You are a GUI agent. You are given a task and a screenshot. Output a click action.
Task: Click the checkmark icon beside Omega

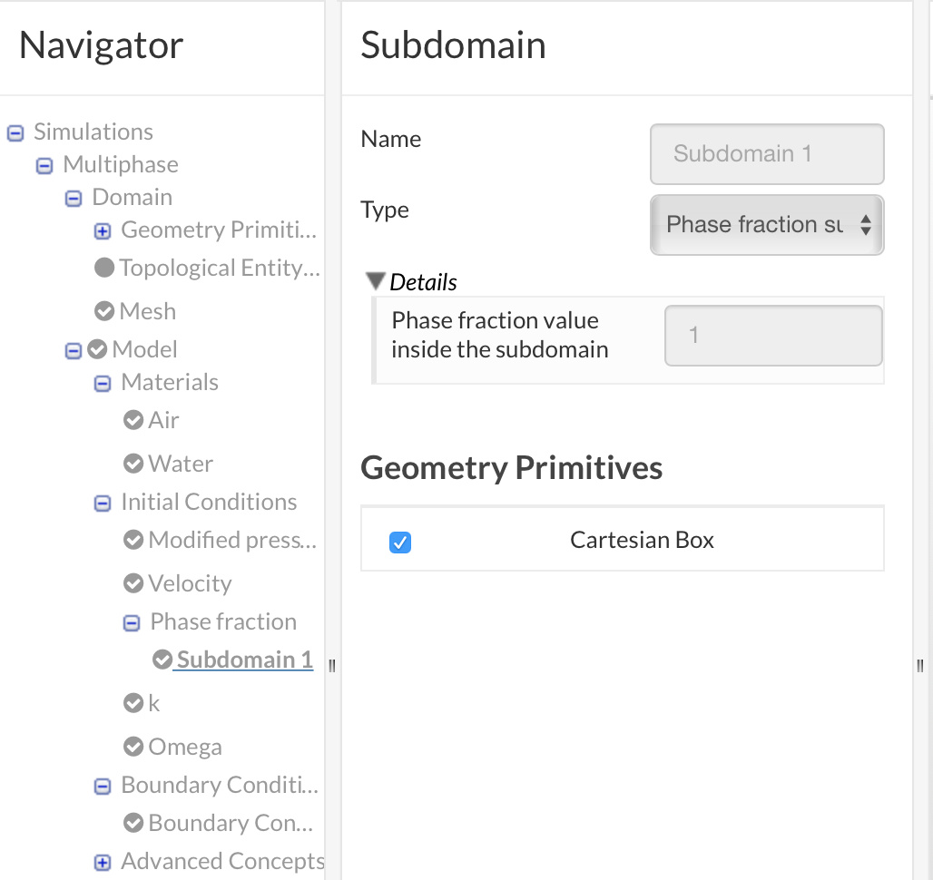click(x=133, y=747)
